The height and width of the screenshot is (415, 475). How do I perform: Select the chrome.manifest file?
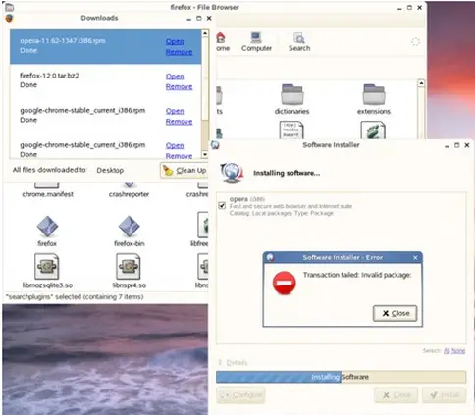point(47,190)
